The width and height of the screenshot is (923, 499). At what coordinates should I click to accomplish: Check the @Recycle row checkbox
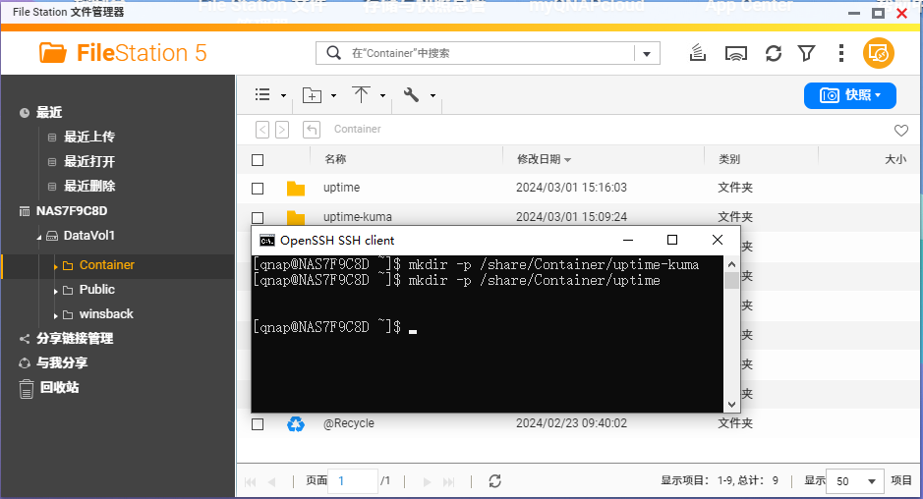click(x=258, y=424)
